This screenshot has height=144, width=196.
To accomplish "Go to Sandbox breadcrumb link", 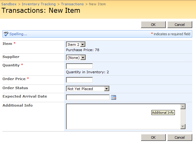I will pos(9,4).
